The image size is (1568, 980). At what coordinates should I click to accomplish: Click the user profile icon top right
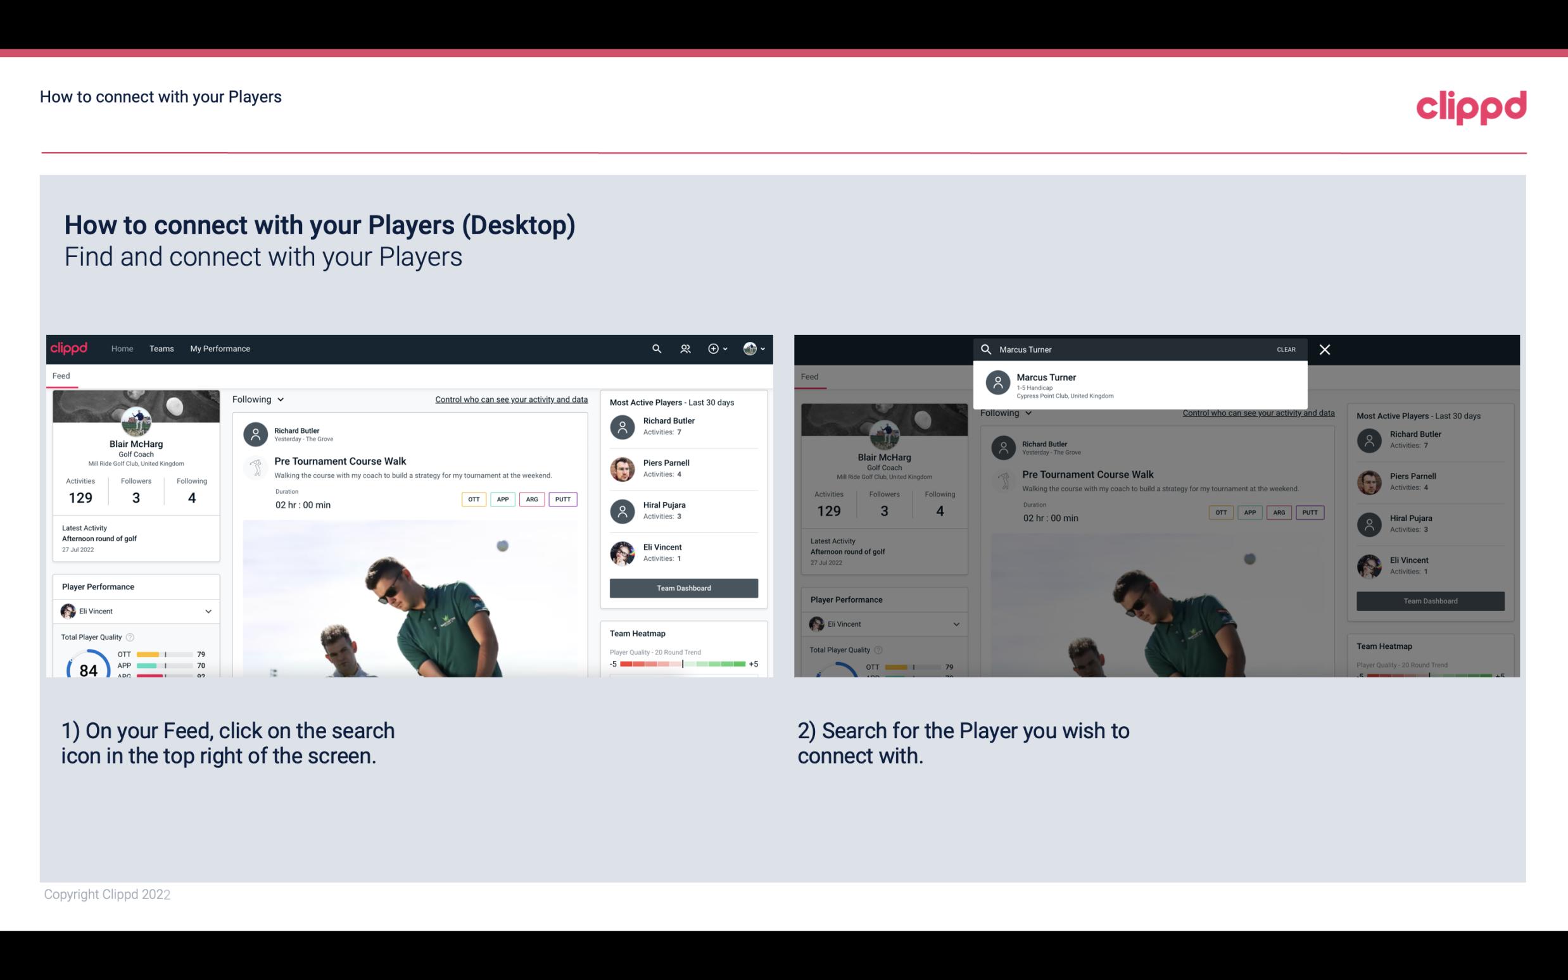(x=750, y=349)
